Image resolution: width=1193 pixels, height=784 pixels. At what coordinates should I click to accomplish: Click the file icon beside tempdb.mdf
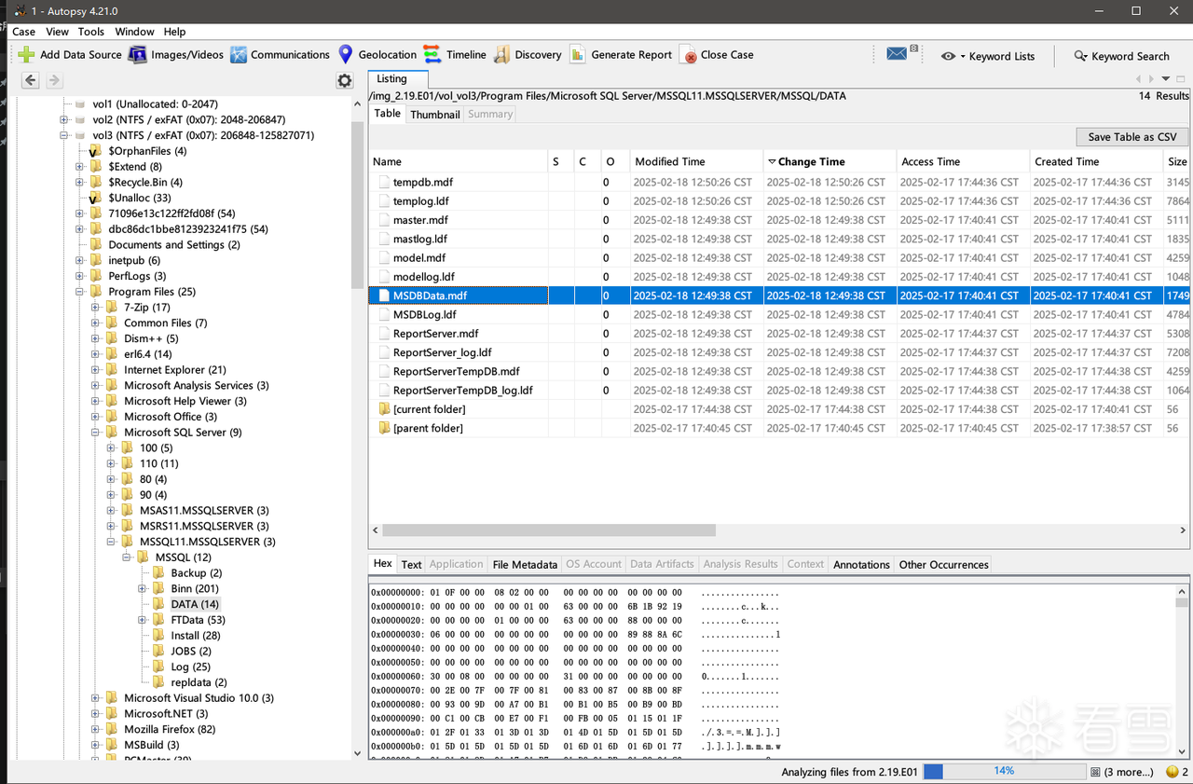point(384,183)
